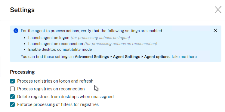The height and width of the screenshot is (112, 225).
Task: Toggle Enforce processing of filters for registries checkbox
Action: click(x=12, y=104)
